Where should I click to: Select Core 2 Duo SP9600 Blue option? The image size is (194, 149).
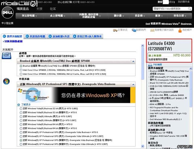pos(21,74)
